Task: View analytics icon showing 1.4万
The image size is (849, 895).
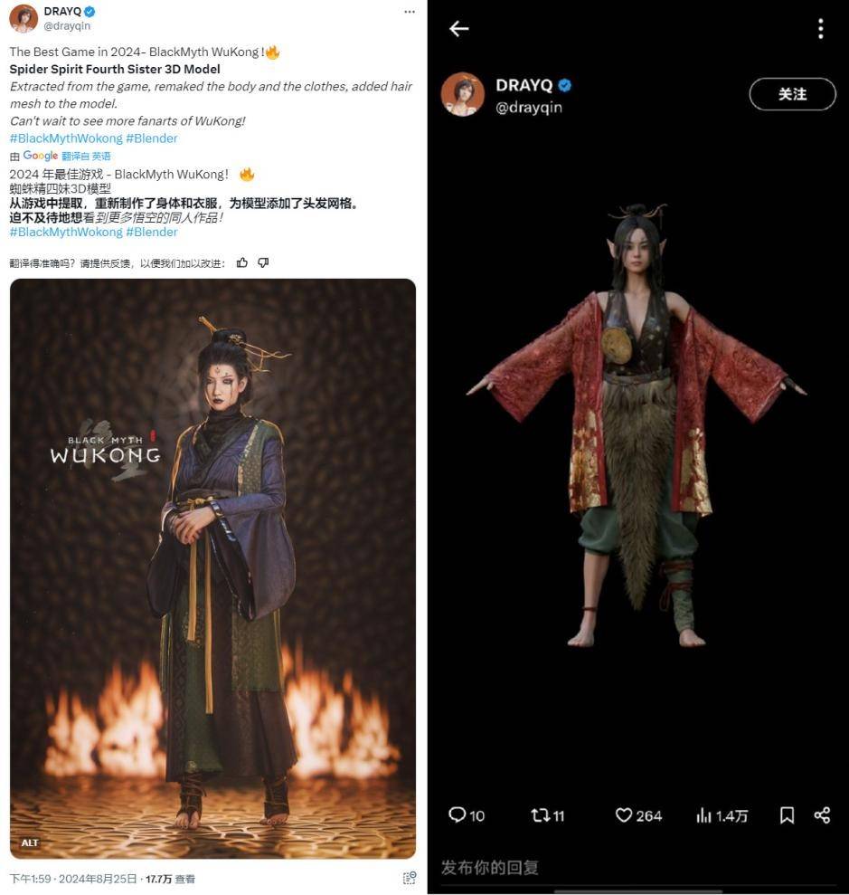Action: point(704,815)
